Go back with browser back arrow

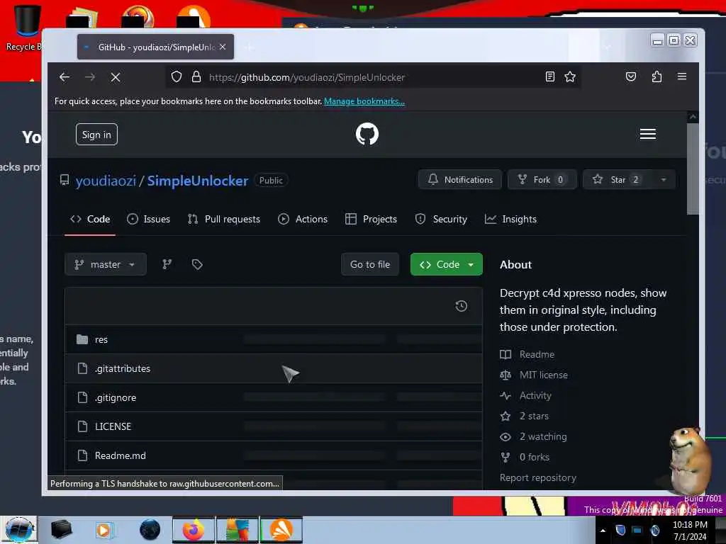point(65,77)
